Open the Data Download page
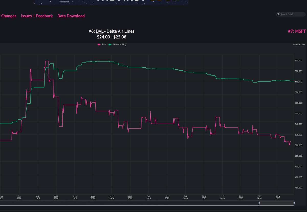The width and height of the screenshot is (307, 212). (x=71, y=16)
